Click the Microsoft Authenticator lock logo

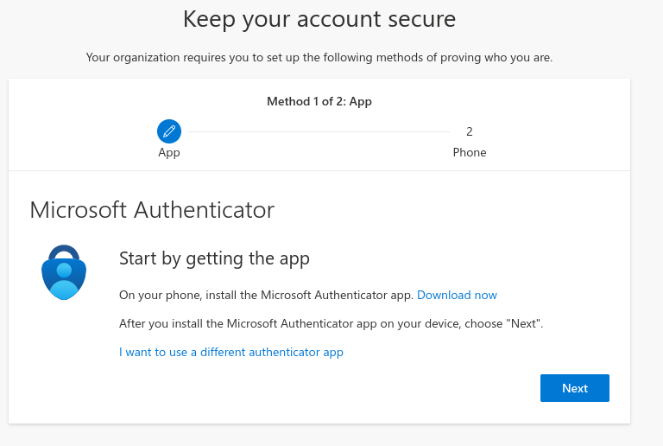pos(64,271)
